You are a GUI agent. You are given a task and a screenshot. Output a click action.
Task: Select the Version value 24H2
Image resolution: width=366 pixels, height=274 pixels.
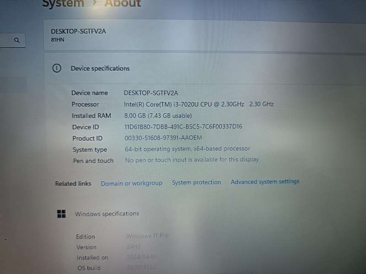coord(134,246)
